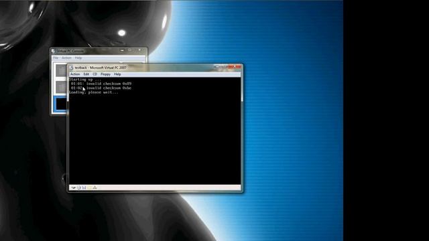Viewport: 429px width, 241px height.
Task: Select the second virtual machine thumbnail in Console
Action: [61, 88]
